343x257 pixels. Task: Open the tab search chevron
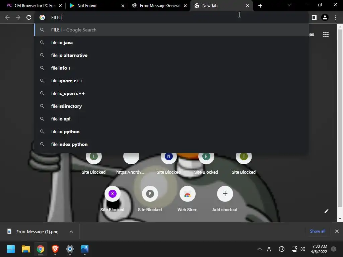coord(289,5)
